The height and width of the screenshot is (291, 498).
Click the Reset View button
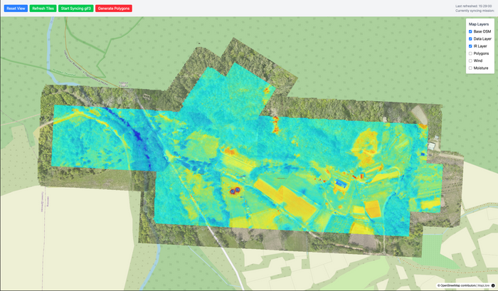click(x=16, y=8)
